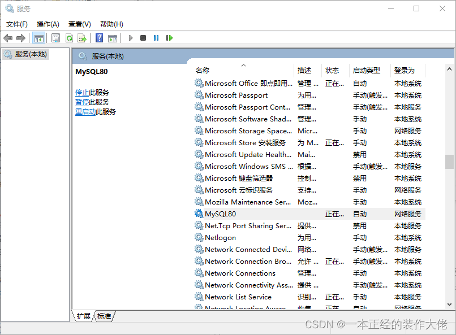Click gear icon of Microsoft Passport row
This screenshot has width=456, height=335.
coord(199,95)
